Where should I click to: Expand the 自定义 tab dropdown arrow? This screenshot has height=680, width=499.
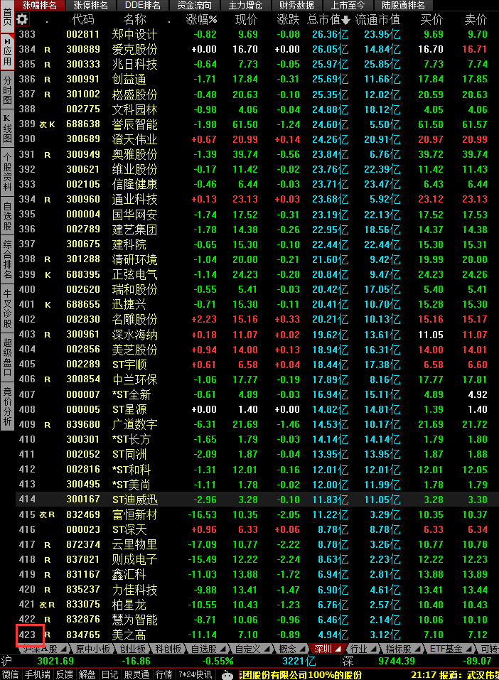(267, 649)
